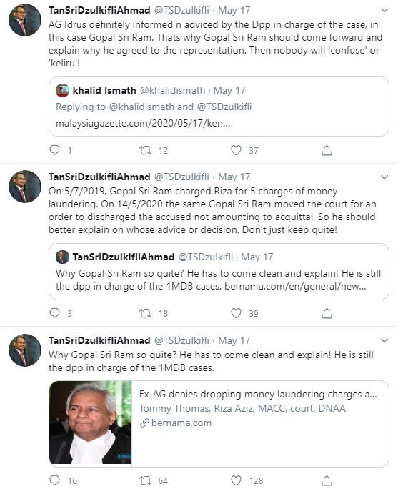This screenshot has width=398, height=494.
Task: Open khalid Ismath's profile from quoted tweet
Action: pyautogui.click(x=104, y=90)
